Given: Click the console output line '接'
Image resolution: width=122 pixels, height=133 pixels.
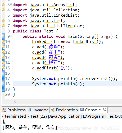Looking at the screenshot, I should click(x=5, y=122).
